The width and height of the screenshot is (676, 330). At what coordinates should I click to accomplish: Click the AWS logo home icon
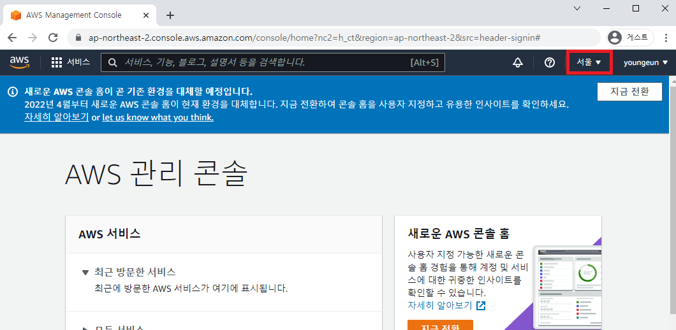[19, 62]
